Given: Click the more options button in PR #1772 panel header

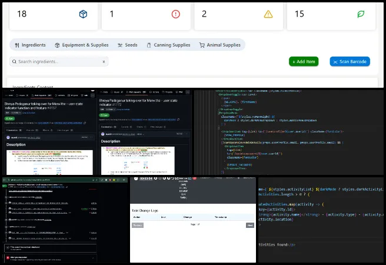Looking at the screenshot, I should (188, 92).
